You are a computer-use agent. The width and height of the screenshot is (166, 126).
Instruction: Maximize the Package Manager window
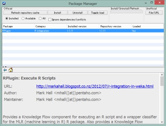point(152,2)
